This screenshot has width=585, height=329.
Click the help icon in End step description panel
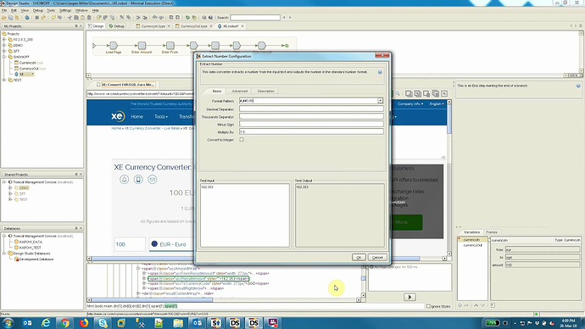pos(578,86)
